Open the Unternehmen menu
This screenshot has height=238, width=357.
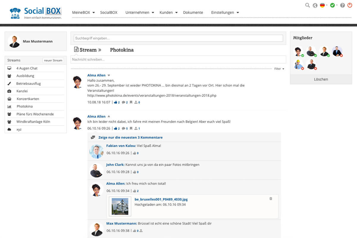click(x=140, y=12)
